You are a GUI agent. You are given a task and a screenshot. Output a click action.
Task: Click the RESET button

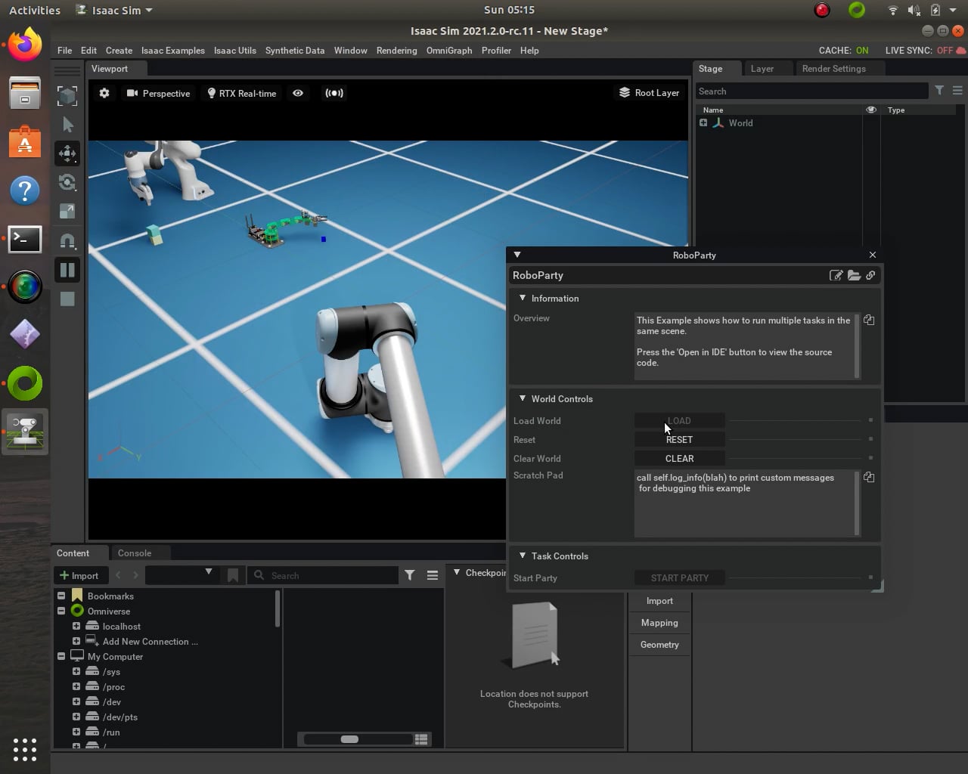tap(679, 439)
